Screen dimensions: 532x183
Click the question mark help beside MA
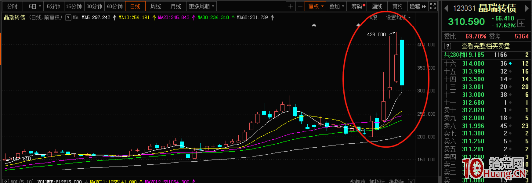click(68, 18)
